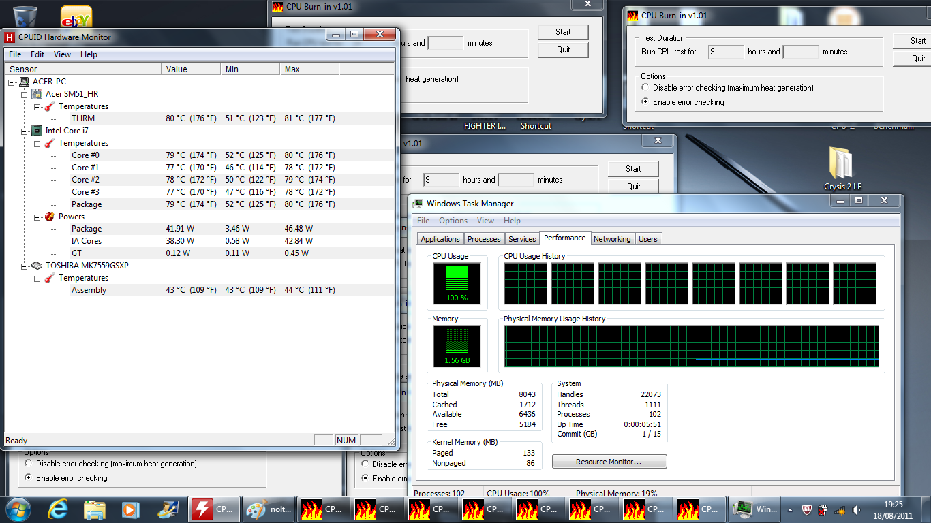The image size is (931, 523).
Task: Collapse Temperatures under Acer SM51_HR
Action: pos(37,106)
